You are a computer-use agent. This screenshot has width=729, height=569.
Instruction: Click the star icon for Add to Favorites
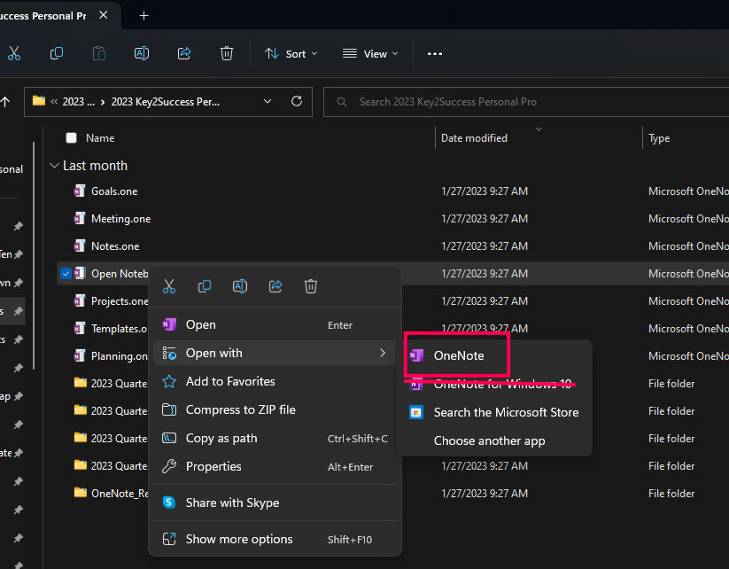(169, 381)
